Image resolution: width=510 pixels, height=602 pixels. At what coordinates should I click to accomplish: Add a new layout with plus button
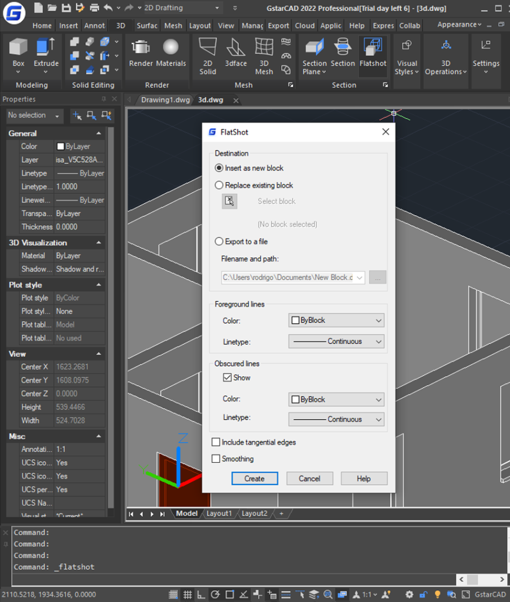(x=282, y=513)
